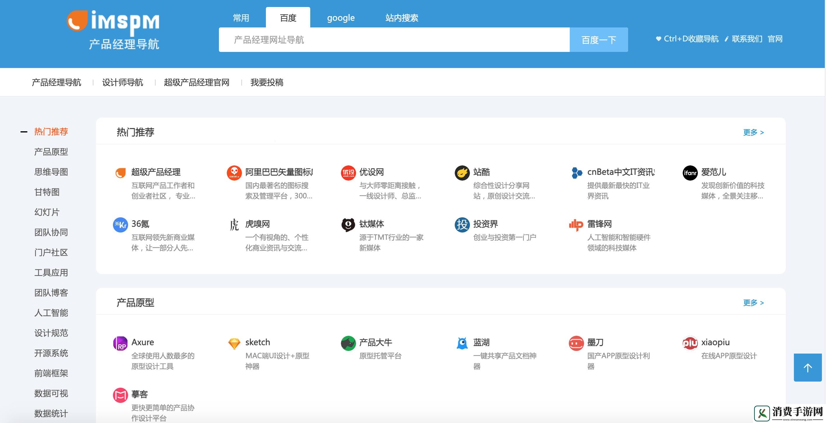826x423 pixels.
Task: Switch to the google search tab
Action: click(341, 18)
